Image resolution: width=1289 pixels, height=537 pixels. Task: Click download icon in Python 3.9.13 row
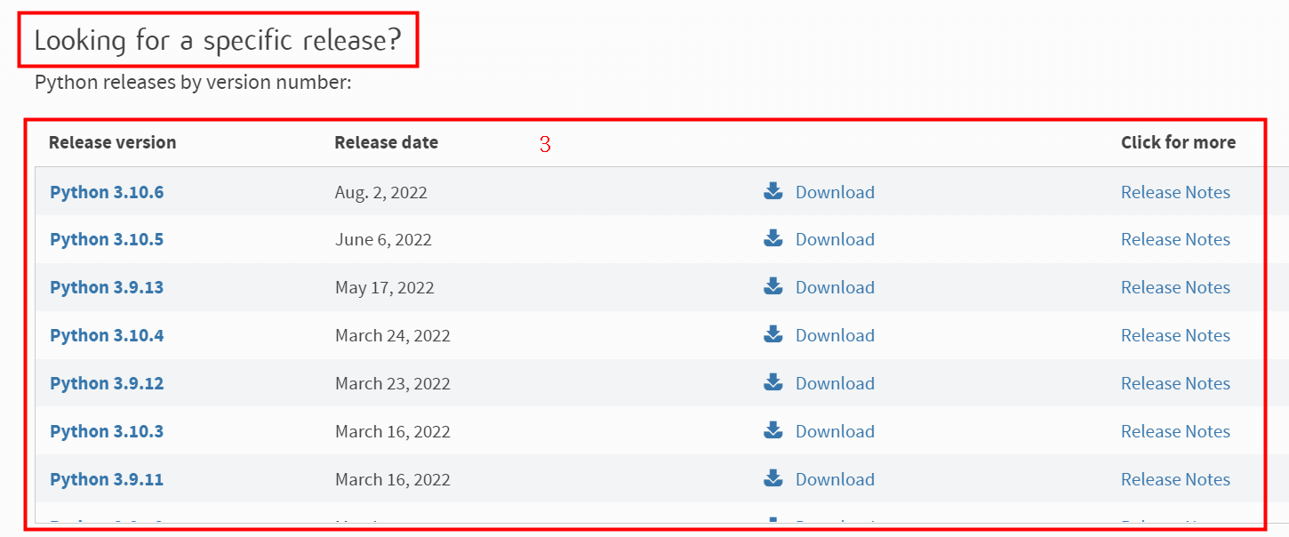pyautogui.click(x=773, y=286)
